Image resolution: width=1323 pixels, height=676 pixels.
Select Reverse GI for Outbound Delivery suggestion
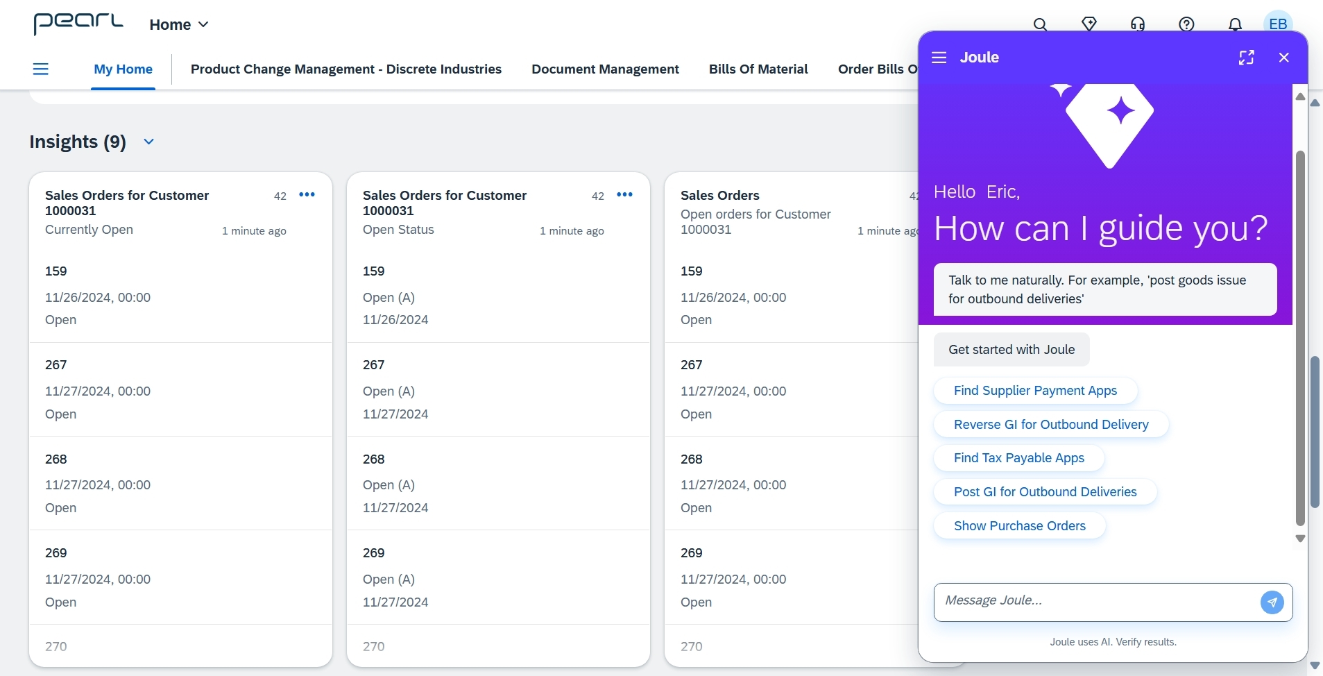[x=1051, y=425]
